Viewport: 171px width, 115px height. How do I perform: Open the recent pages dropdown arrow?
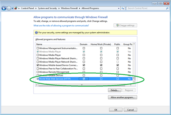click(12, 8)
